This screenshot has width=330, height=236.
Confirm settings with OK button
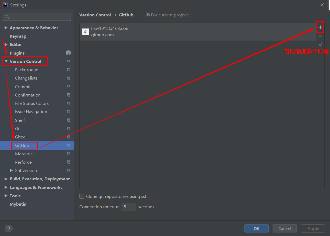pyautogui.click(x=256, y=228)
